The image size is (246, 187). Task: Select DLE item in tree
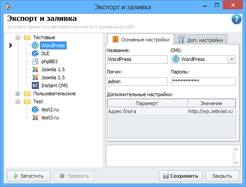click(45, 53)
